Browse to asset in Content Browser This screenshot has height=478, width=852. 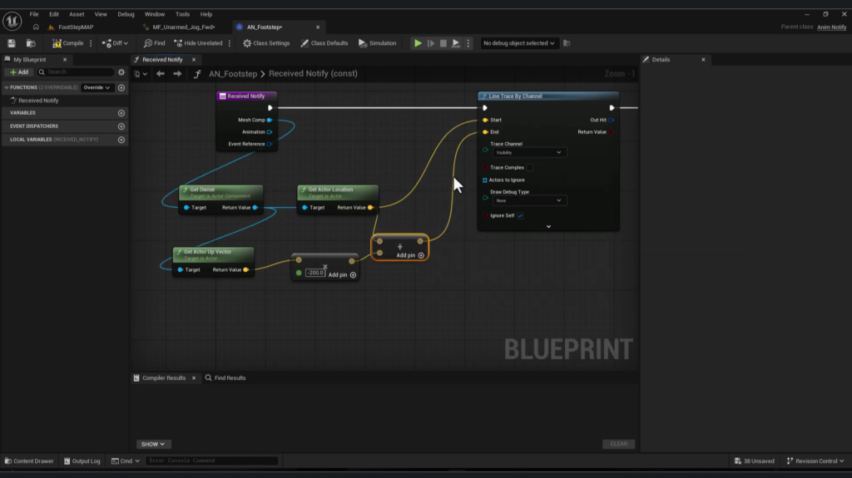point(31,43)
